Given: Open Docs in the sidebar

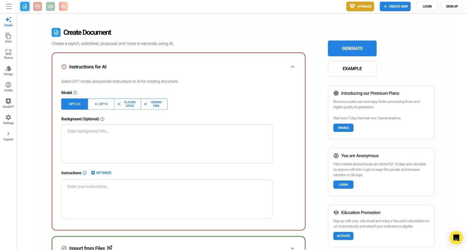Looking at the screenshot, I should tap(8, 38).
